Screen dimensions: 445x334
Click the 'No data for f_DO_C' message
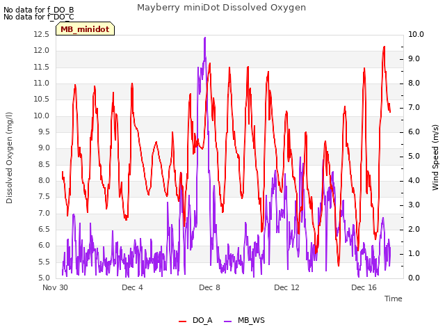point(39,17)
